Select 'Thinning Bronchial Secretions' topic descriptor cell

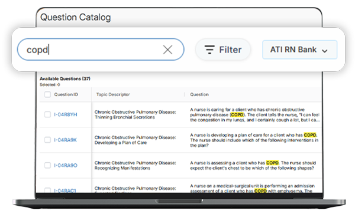point(135,114)
